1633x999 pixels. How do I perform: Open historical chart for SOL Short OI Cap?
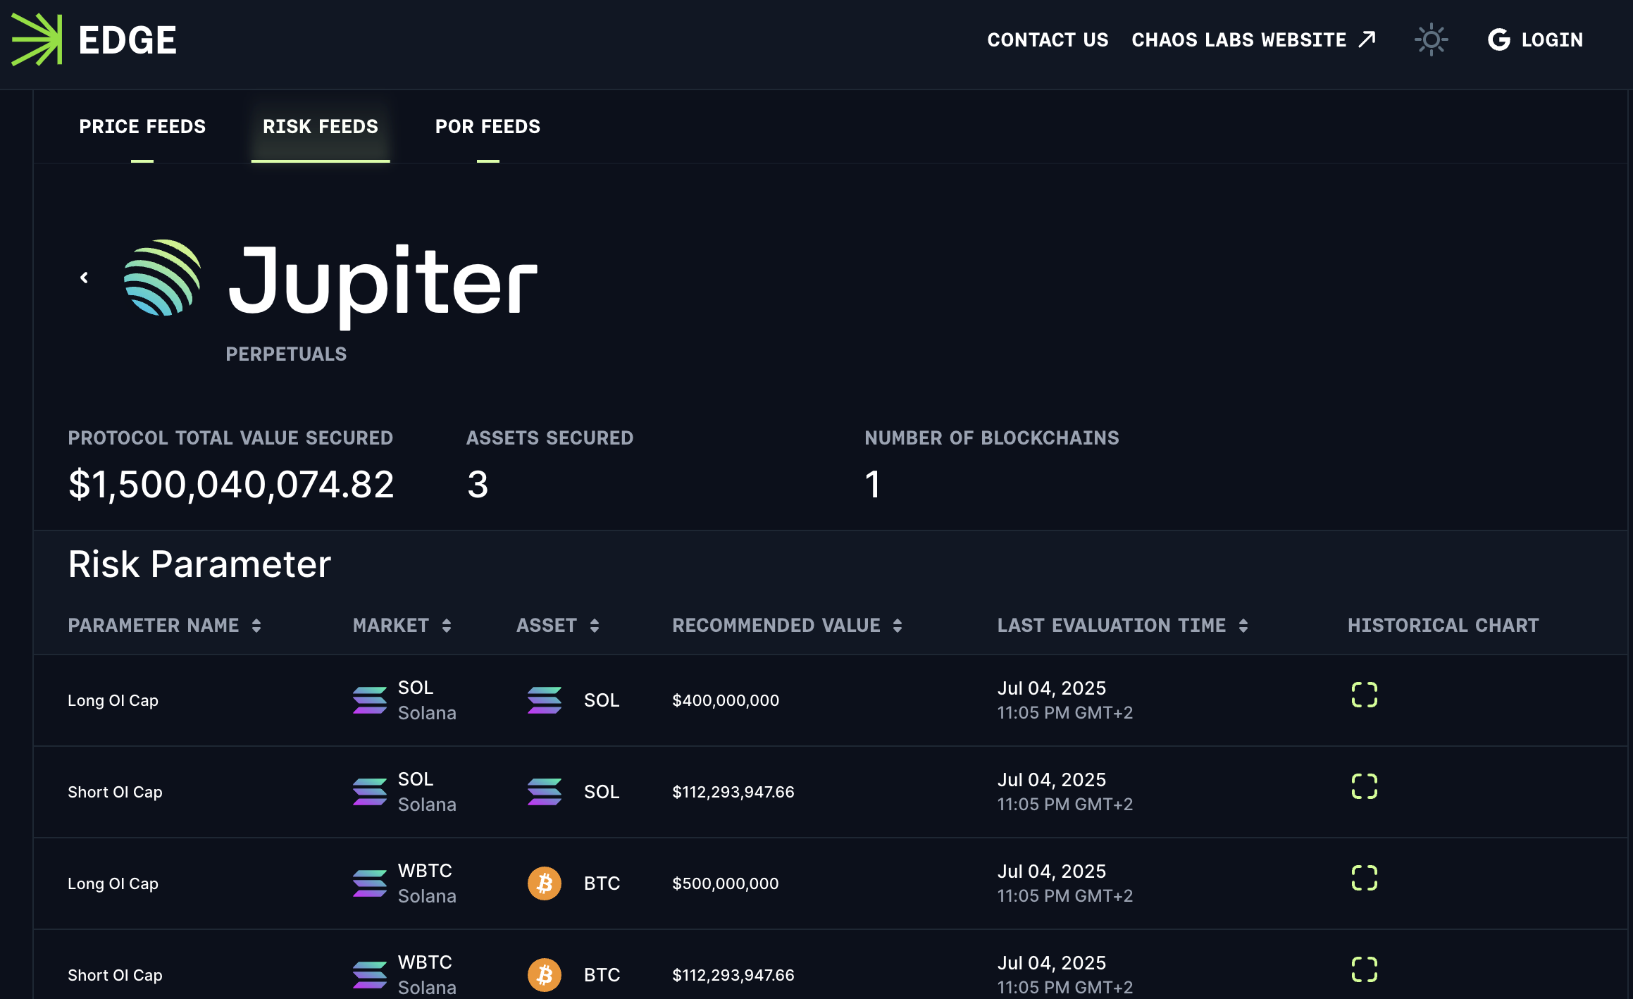pos(1364,786)
